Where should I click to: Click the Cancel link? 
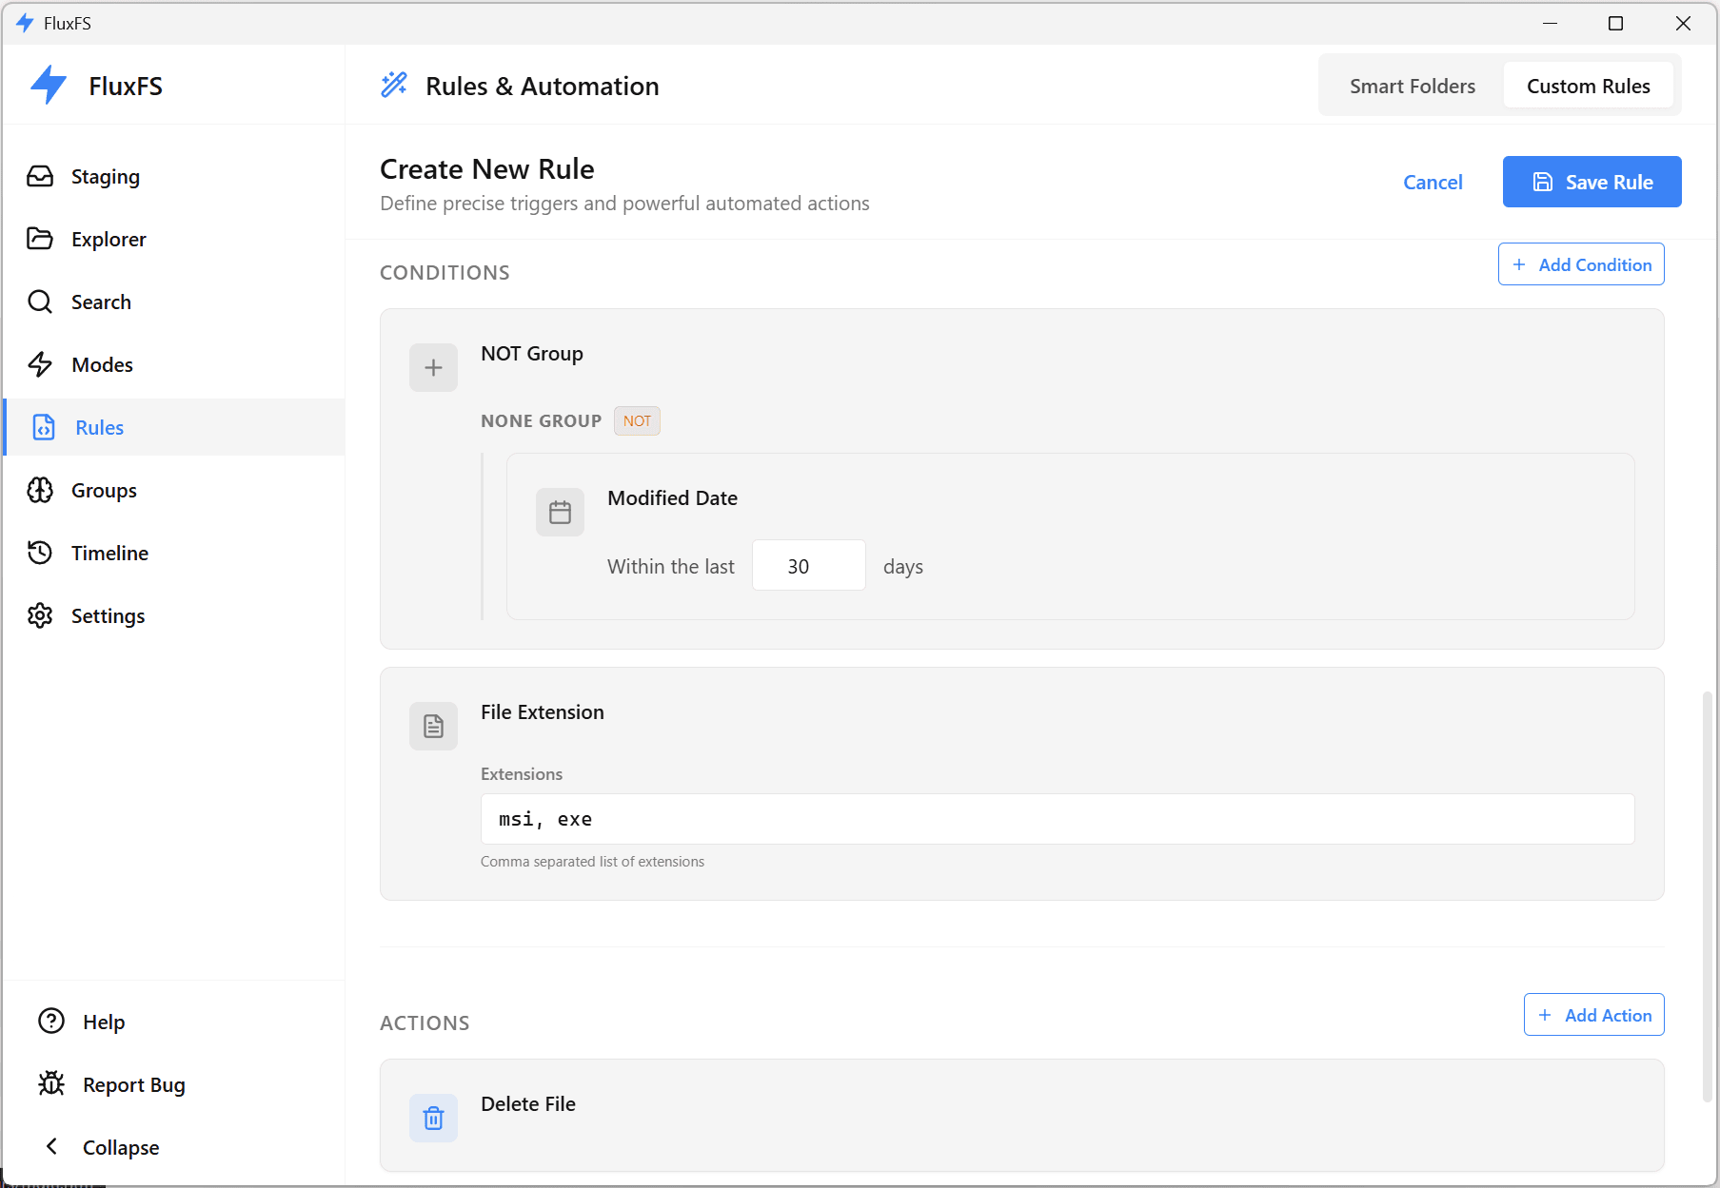(x=1432, y=183)
